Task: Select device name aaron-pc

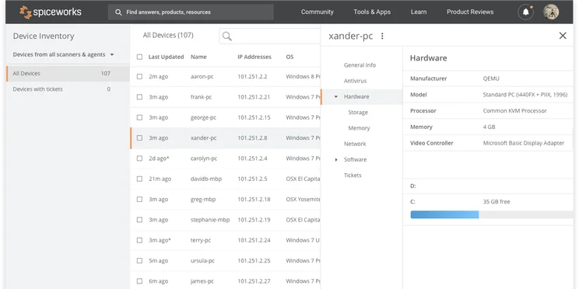Action: [x=202, y=77]
